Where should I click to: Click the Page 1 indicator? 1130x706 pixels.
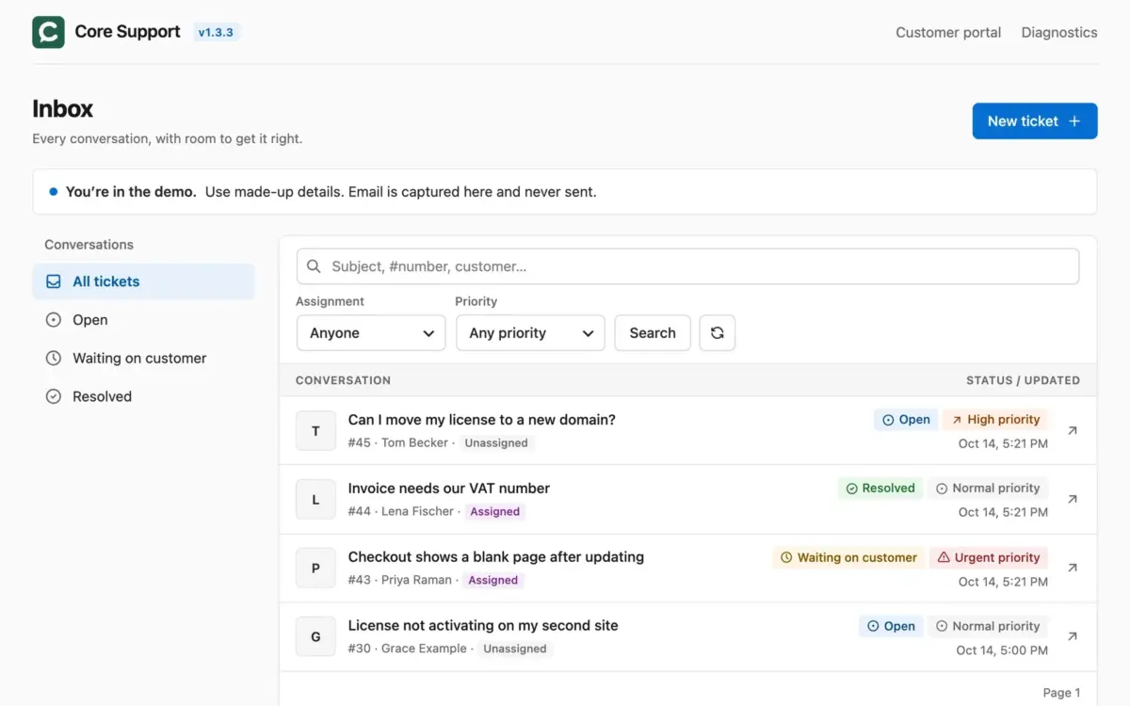(1061, 693)
